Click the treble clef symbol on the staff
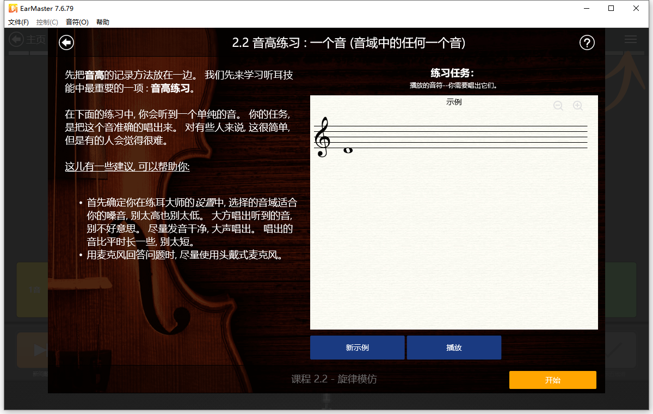The height and width of the screenshot is (414, 653). click(x=322, y=137)
